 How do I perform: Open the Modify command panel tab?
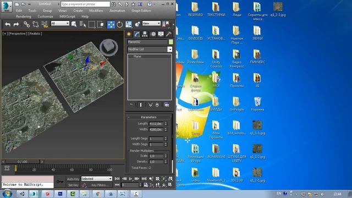coord(137,34)
